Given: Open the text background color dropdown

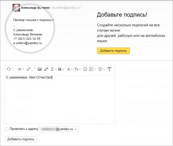Looking at the screenshot, I should point(61,69).
